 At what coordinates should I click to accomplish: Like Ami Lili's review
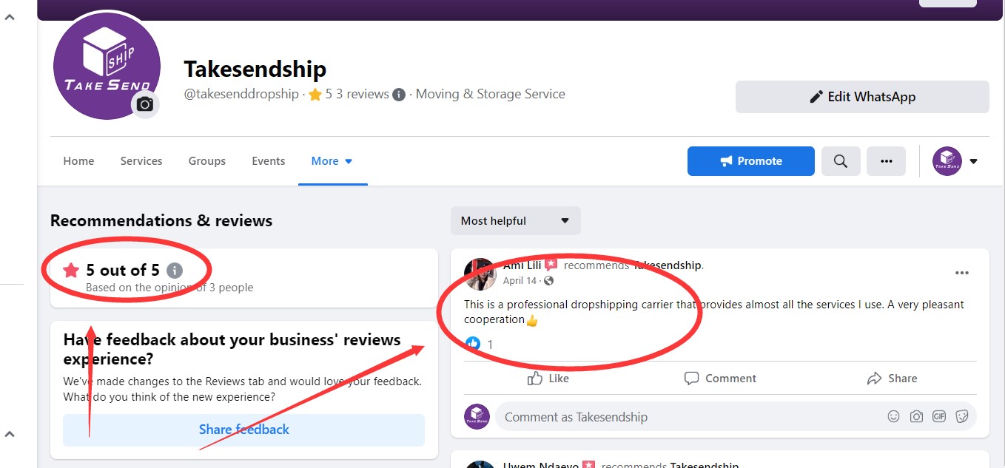click(548, 379)
